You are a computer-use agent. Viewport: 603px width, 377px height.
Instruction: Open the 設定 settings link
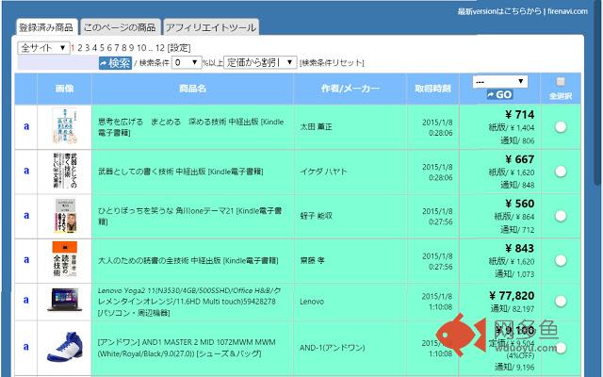pyautogui.click(x=179, y=48)
